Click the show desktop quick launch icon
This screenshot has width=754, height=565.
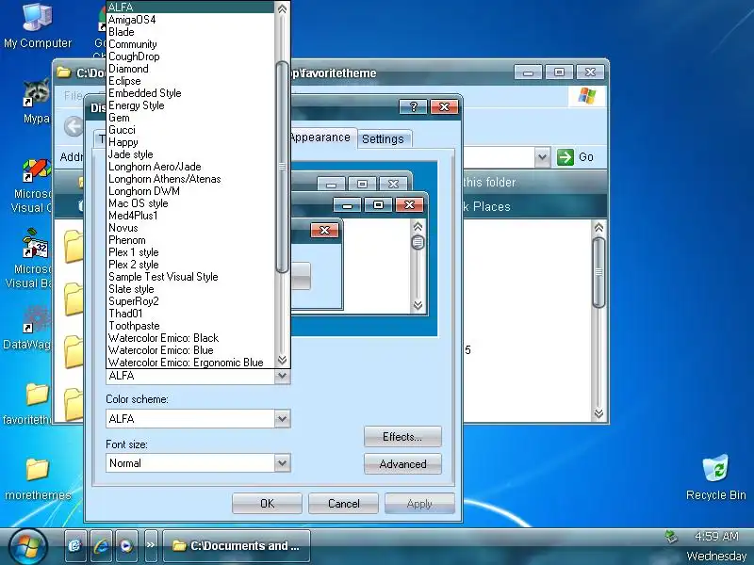75,546
